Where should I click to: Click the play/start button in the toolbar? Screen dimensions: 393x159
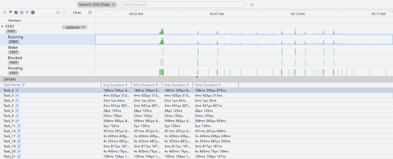(x=5, y=12)
